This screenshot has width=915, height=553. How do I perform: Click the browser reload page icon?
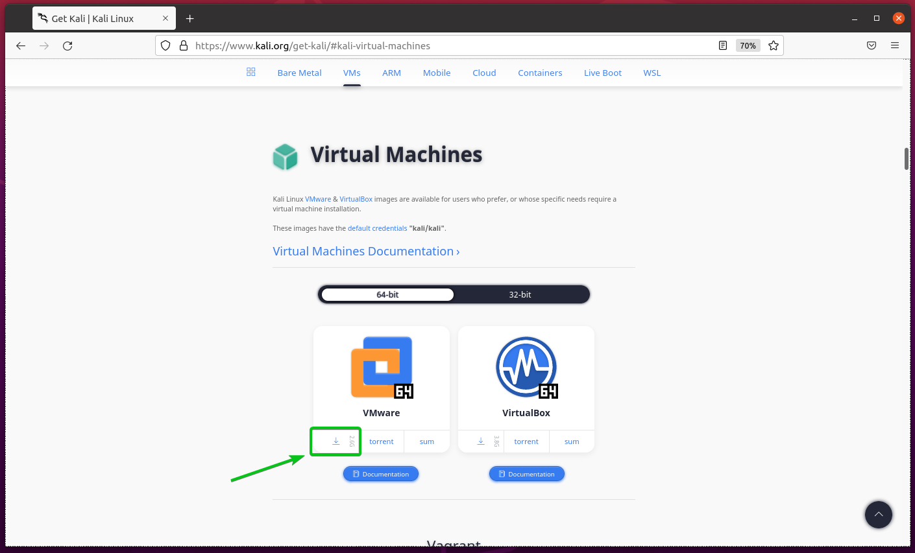point(67,46)
